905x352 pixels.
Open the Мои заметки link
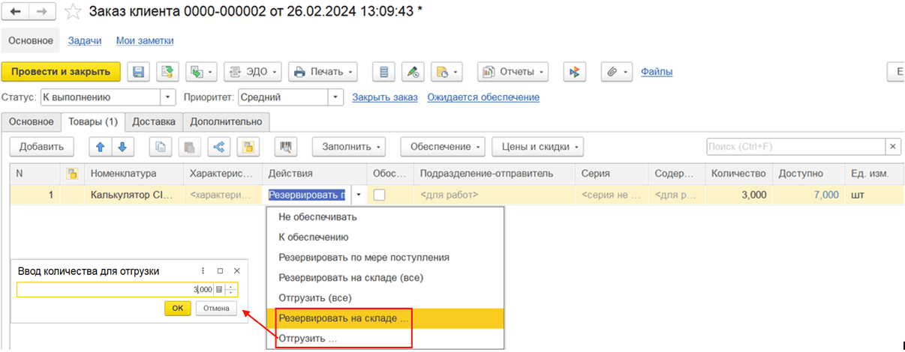point(145,40)
